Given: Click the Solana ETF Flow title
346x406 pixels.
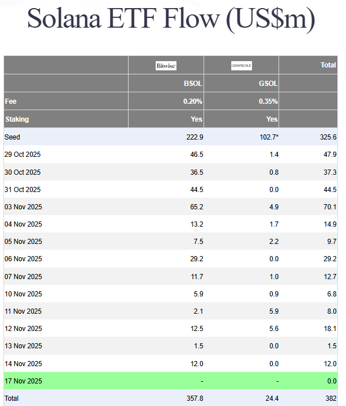Looking at the screenshot, I should (171, 20).
